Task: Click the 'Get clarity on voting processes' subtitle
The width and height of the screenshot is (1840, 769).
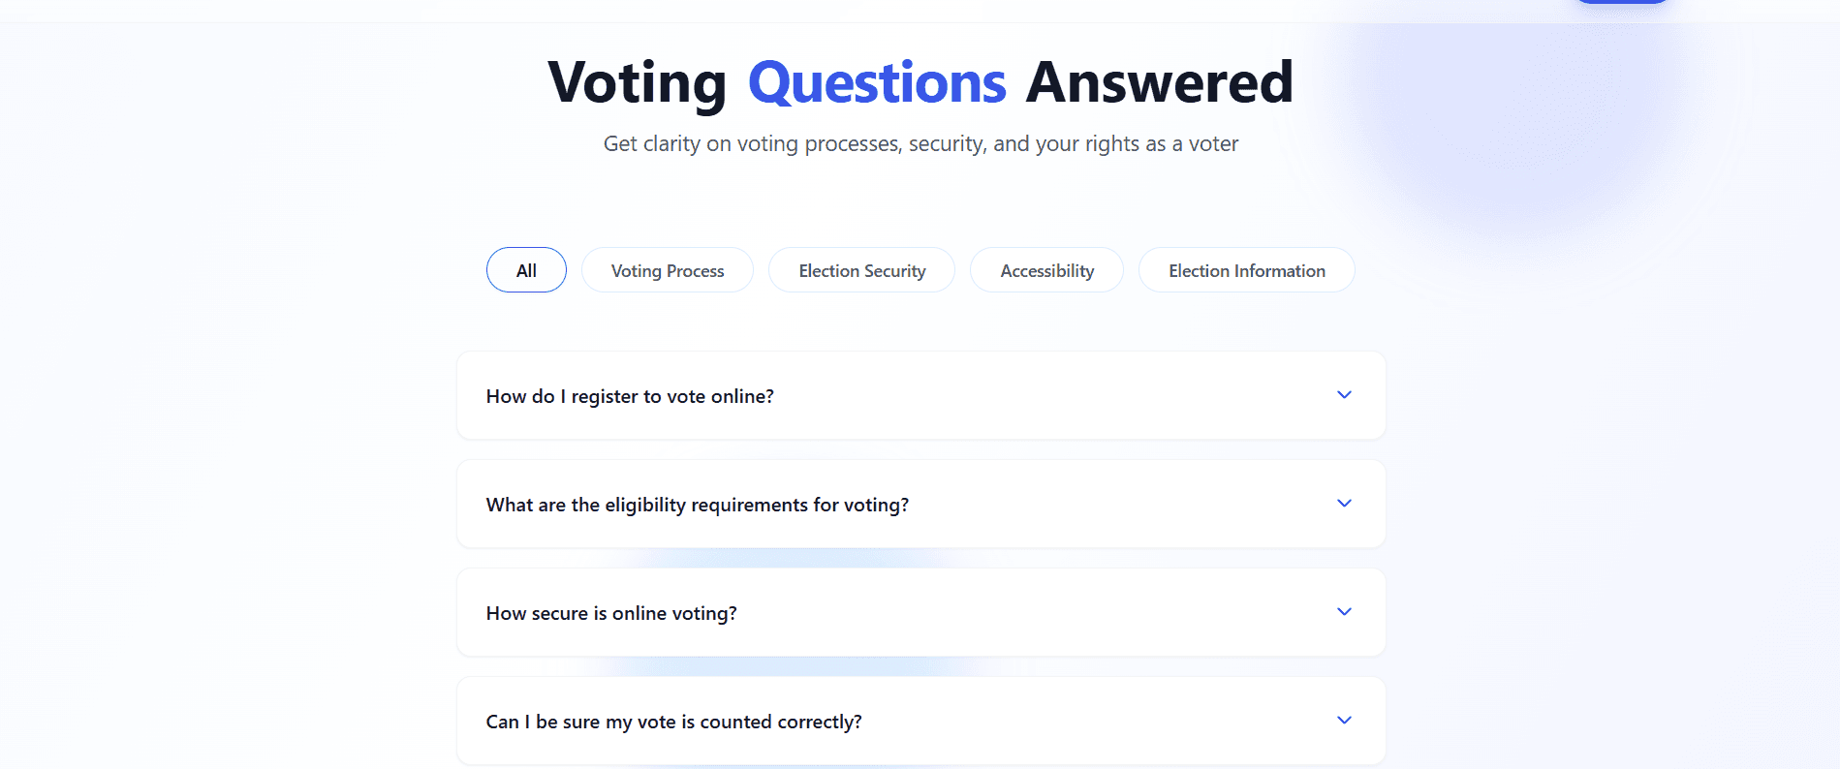Action: (x=920, y=144)
